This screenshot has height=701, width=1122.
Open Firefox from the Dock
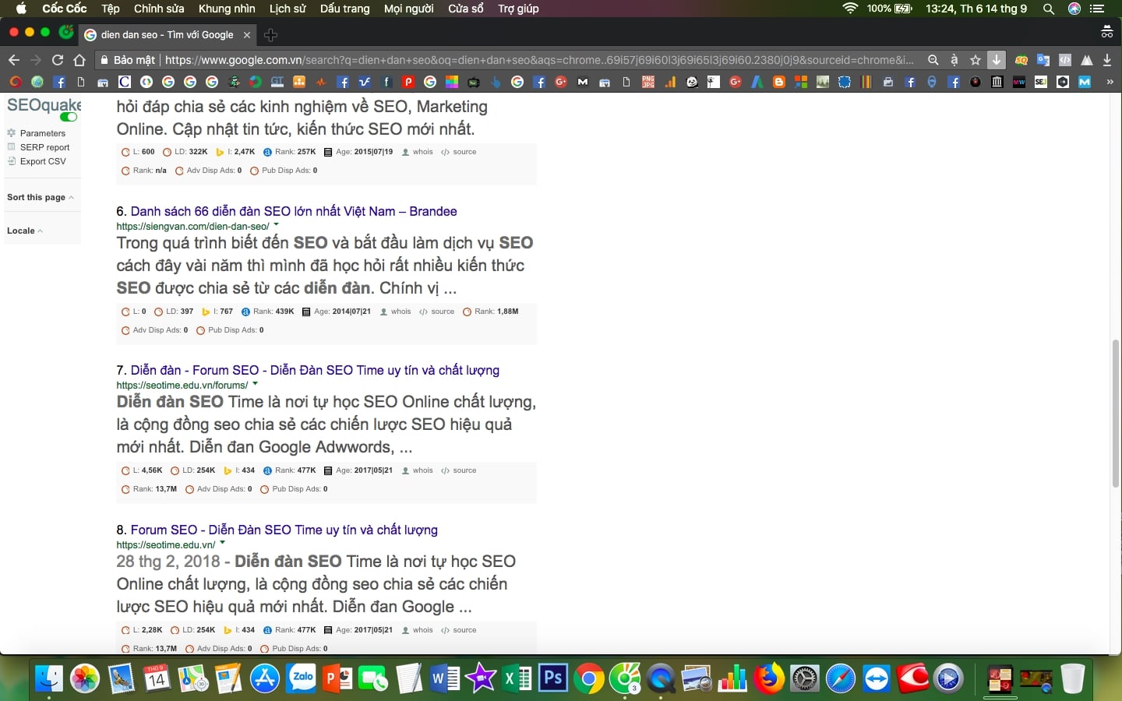click(768, 678)
